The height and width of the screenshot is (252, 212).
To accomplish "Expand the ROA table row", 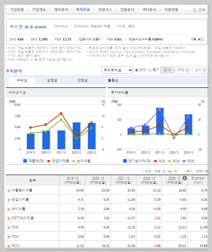I will point(9,237).
